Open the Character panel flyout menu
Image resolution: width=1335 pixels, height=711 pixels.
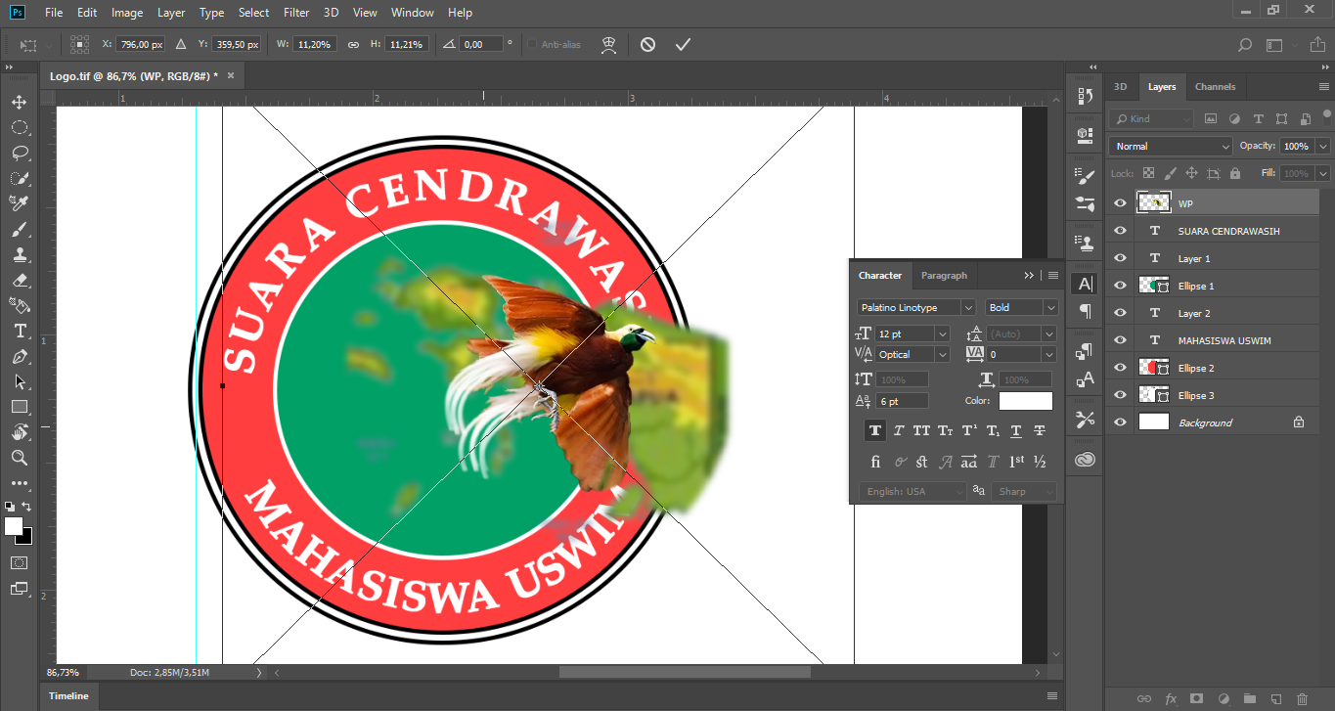tap(1053, 276)
